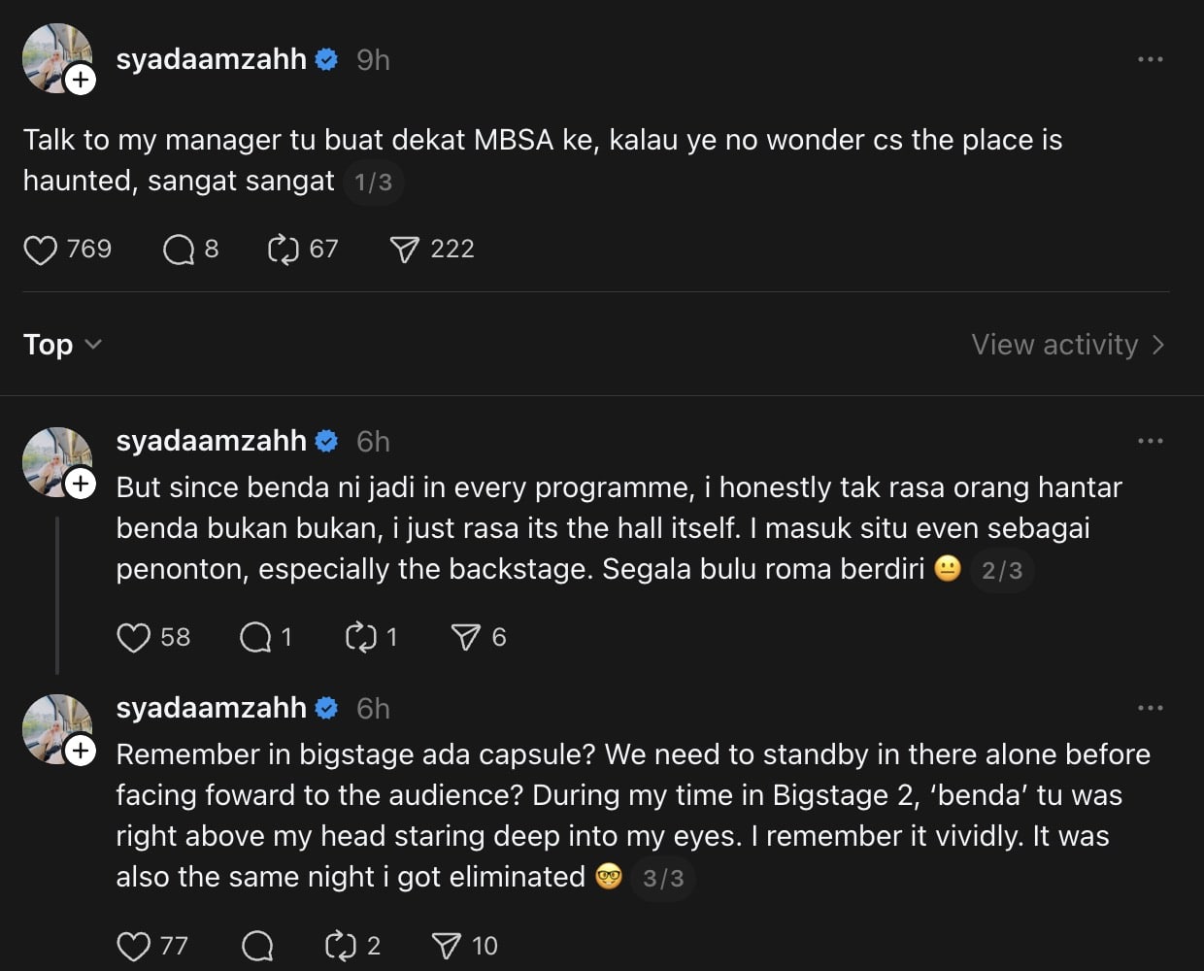
Task: Repost the 3/3 Bigstage post
Action: tap(341, 946)
